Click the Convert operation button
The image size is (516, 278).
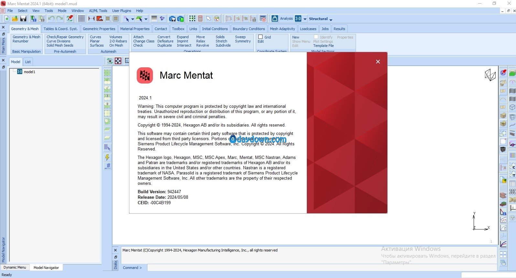click(x=164, y=37)
